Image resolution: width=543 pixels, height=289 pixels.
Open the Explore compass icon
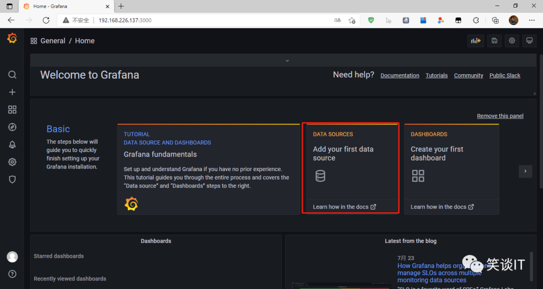(12, 127)
